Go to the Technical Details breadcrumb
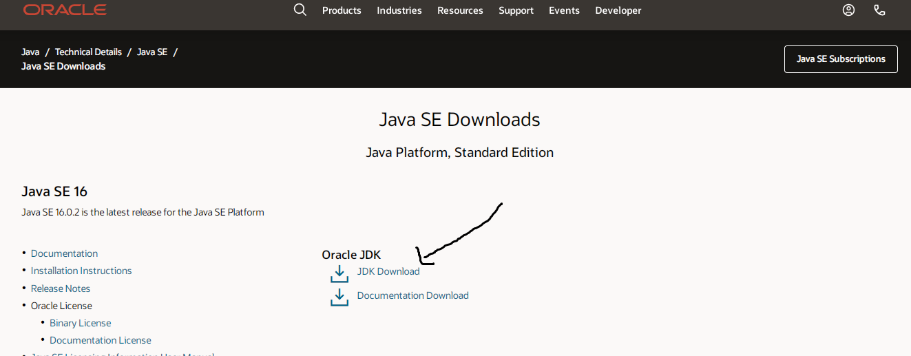The width and height of the screenshot is (911, 356). [x=88, y=52]
